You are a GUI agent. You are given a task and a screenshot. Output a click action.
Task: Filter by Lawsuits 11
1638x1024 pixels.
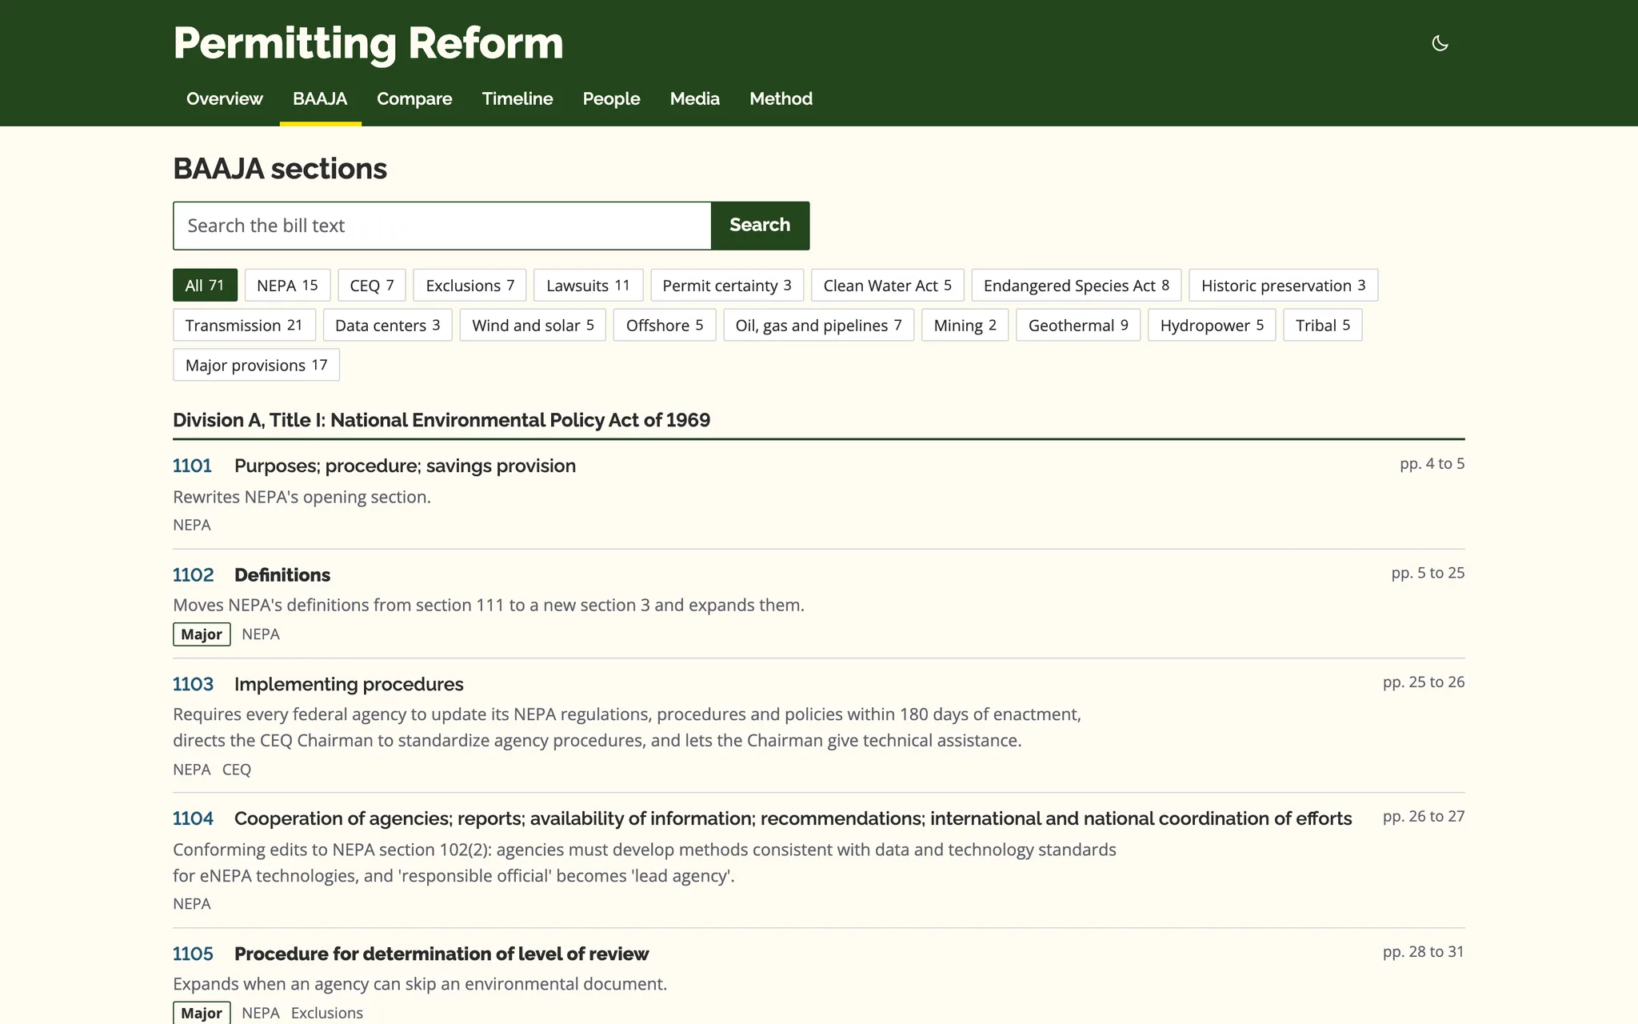coord(588,286)
